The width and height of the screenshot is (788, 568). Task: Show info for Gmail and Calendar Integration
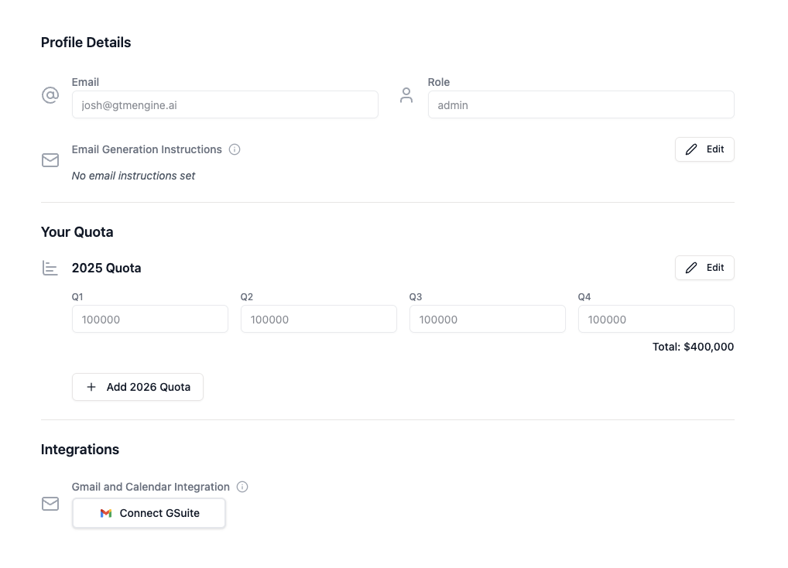pyautogui.click(x=242, y=487)
